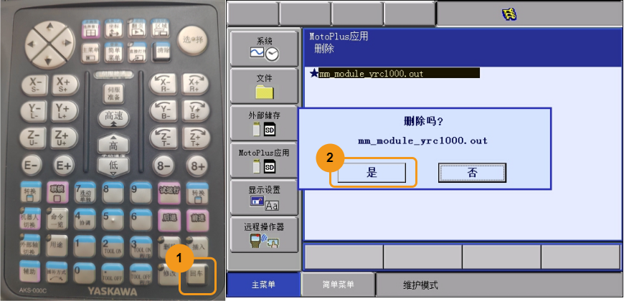
Task: Open the 系統 system menu
Action: 264,49
